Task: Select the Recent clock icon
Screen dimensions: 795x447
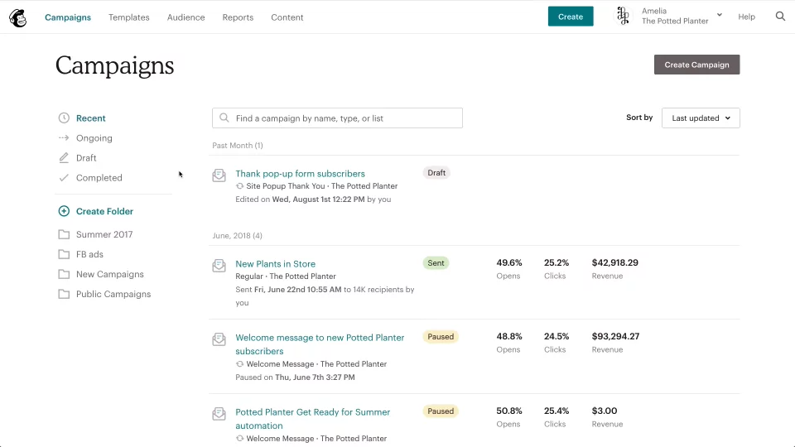Action: tap(64, 118)
